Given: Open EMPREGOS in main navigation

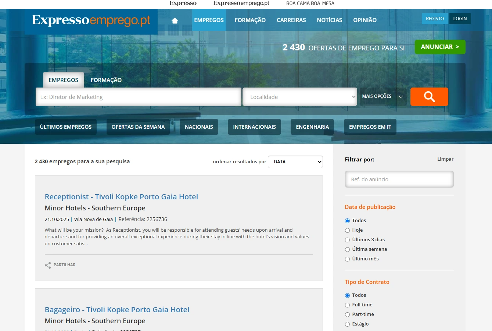Looking at the screenshot, I should (209, 20).
